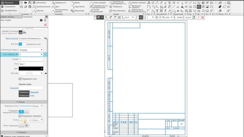Image resolution: width=244 pixels, height=137 pixels.
Task: Open zoom factor dropdown in floating toolbar
Action: tap(172, 18)
